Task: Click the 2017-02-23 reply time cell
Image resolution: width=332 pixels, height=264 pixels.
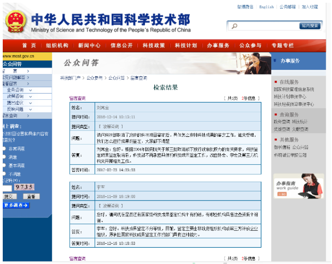Action: pos(178,170)
